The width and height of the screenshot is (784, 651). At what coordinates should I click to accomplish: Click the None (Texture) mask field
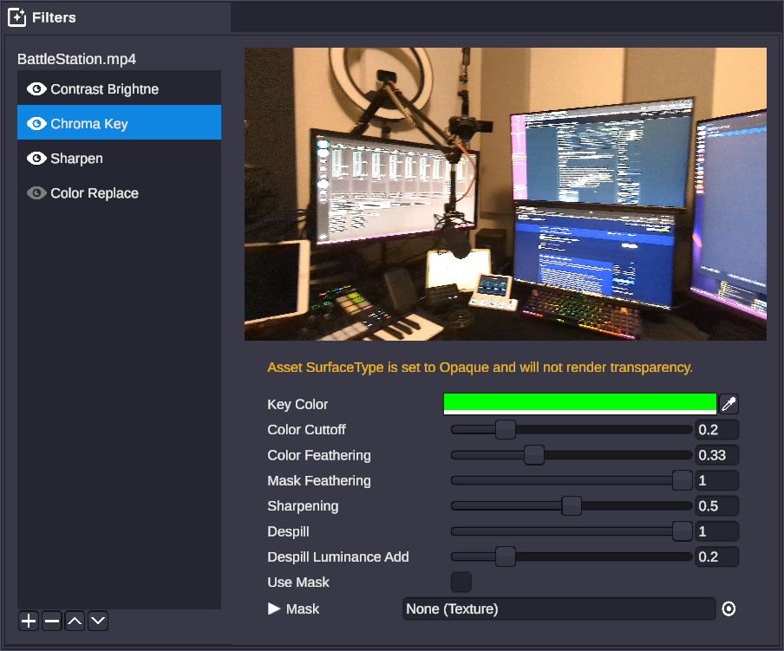(x=559, y=609)
